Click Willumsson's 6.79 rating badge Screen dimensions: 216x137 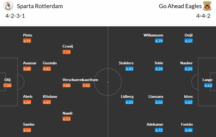click(x=159, y=41)
